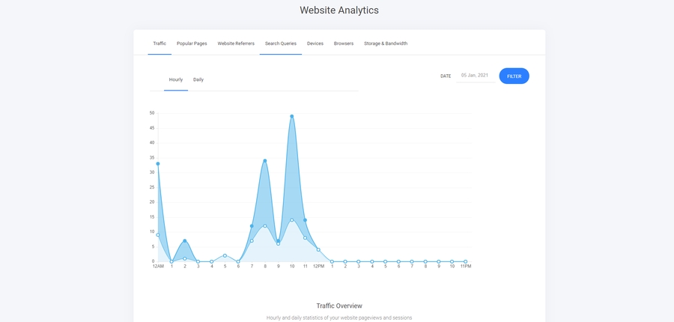The width and height of the screenshot is (674, 322).
Task: Click the data point at 5 AM
Action: (225, 255)
